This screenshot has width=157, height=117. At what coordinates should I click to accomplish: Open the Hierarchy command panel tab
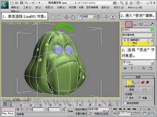(135, 24)
